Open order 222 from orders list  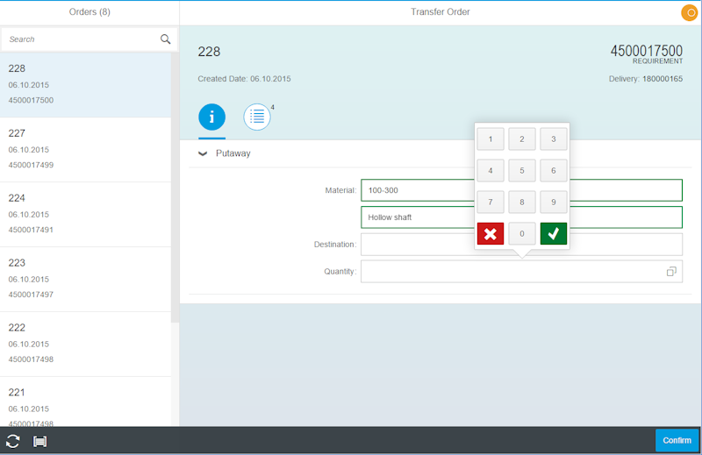85,344
